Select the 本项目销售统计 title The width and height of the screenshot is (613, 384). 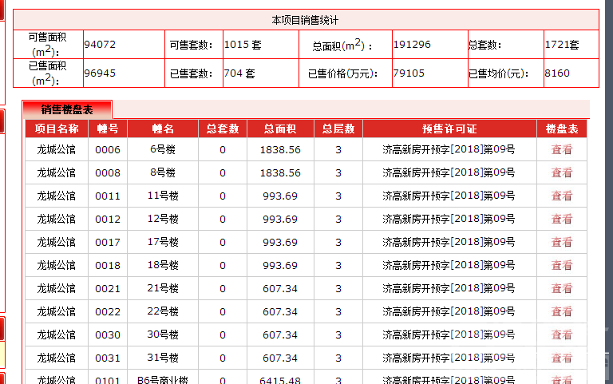(305, 20)
